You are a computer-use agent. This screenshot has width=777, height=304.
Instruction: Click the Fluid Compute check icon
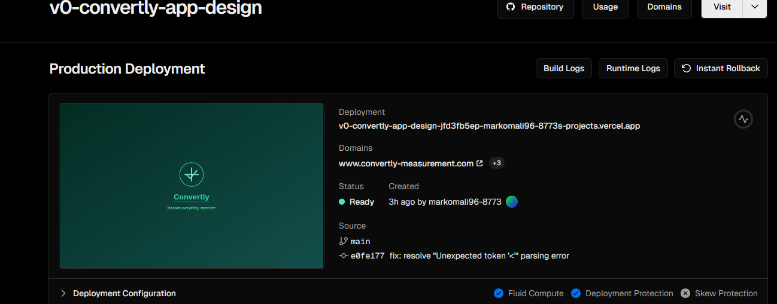[498, 293]
